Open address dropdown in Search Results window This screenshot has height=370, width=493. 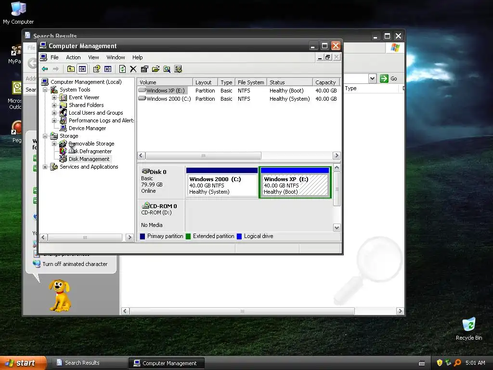(x=372, y=79)
